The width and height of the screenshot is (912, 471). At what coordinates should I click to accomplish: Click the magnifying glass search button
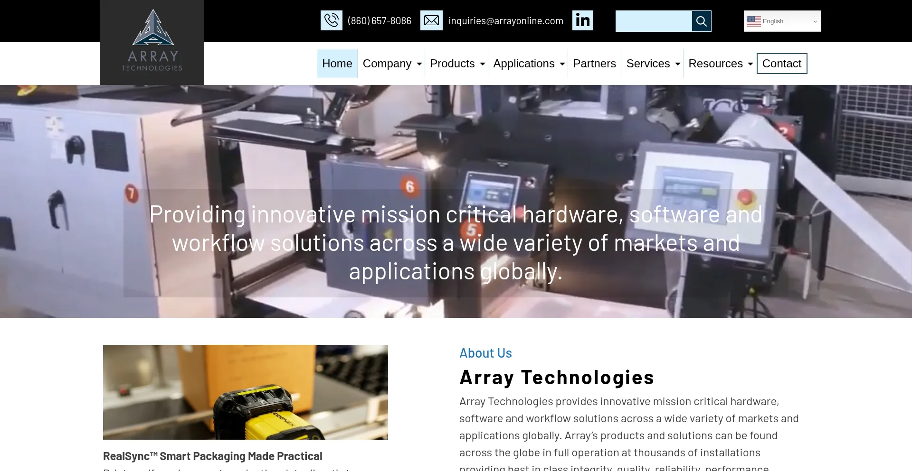pos(702,21)
